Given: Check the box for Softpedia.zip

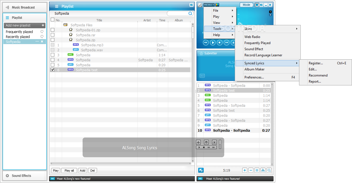Looking at the screenshot, I should pyautogui.click(x=52, y=40).
